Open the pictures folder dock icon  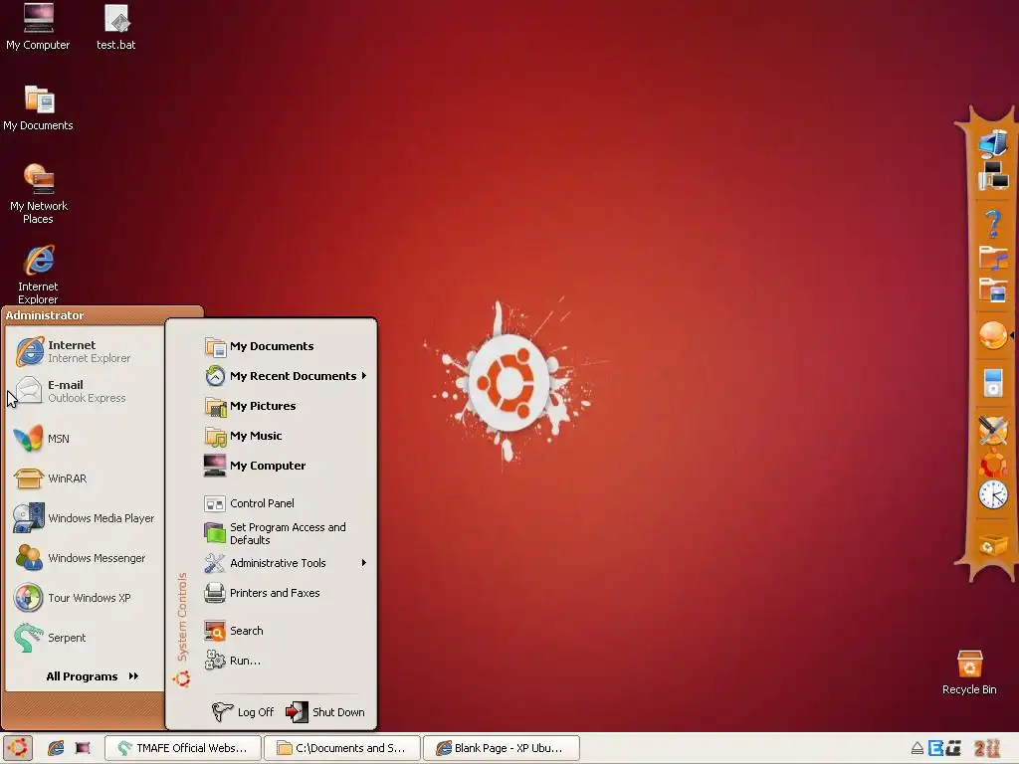coord(993,289)
